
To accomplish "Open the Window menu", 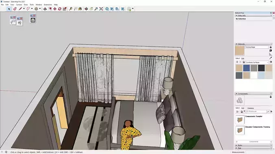I will tap(39, 5).
